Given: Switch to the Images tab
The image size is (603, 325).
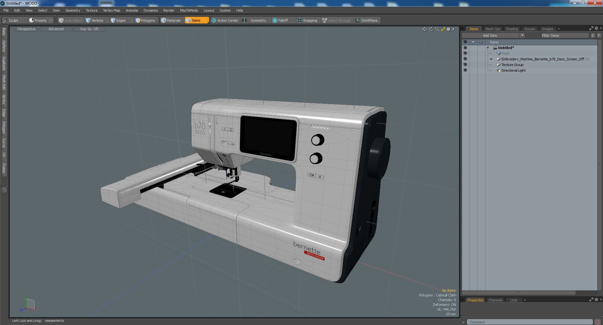Looking at the screenshot, I should coord(547,29).
